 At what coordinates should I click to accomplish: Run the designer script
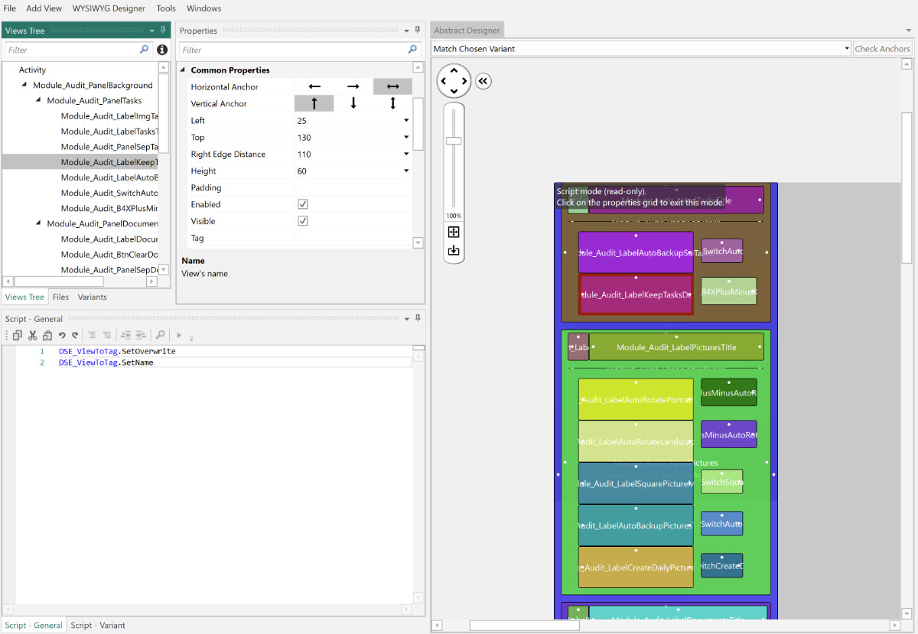[x=179, y=335]
